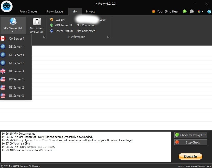Click the "Please reconnect to VPN server" log line
Image resolution: width=212 pixels, height=168 pixels.
tap(27, 150)
